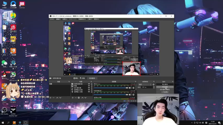Click the transition duration input field
Viewport: 223px width, 125px height.
pyautogui.click(x=147, y=87)
